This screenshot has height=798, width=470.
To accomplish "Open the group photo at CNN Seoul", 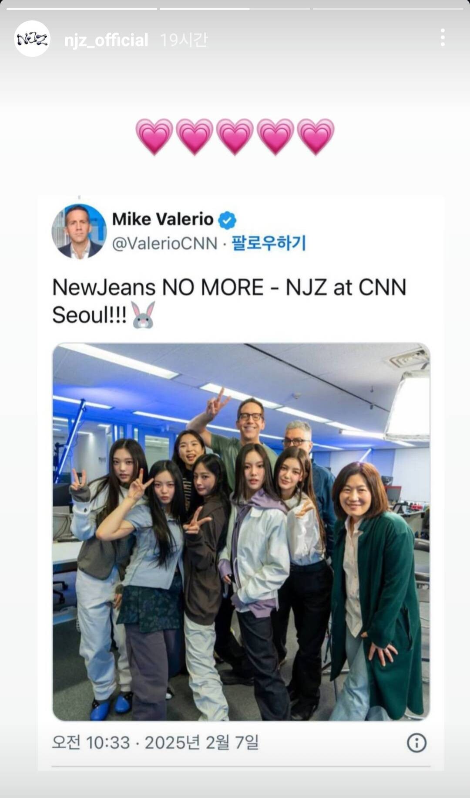I will click(x=241, y=532).
